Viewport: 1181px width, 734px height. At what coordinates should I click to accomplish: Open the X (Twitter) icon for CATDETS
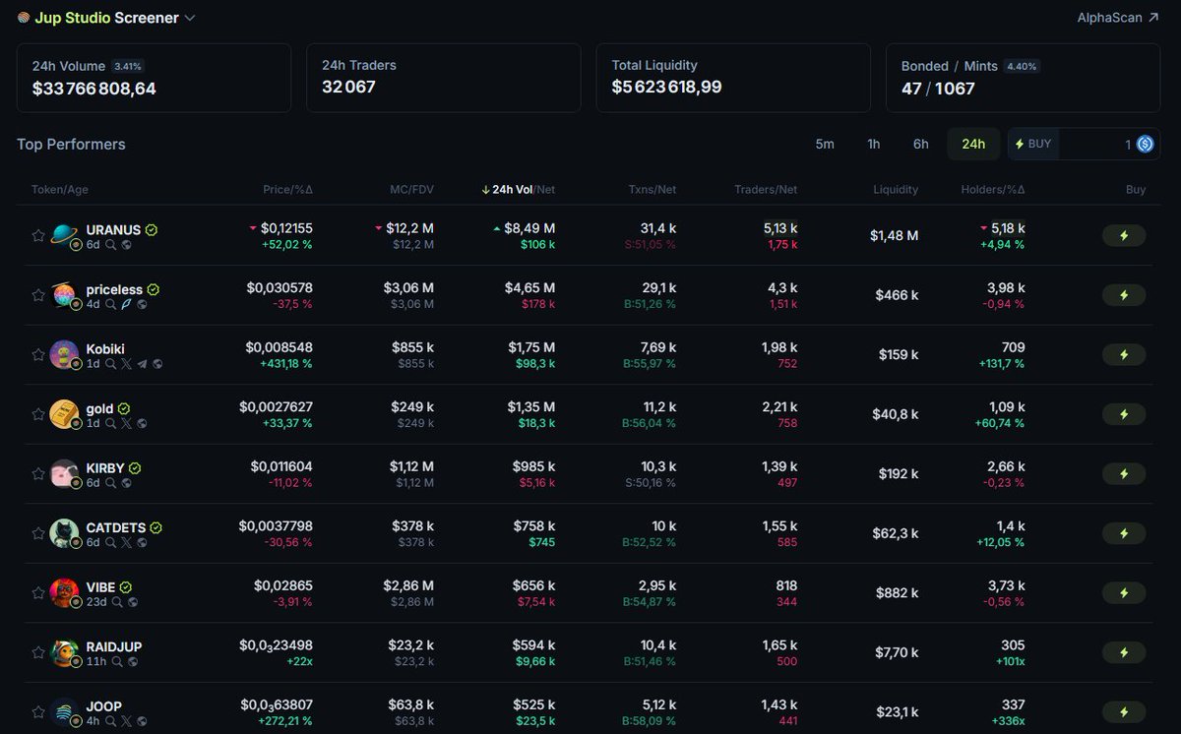pos(127,543)
